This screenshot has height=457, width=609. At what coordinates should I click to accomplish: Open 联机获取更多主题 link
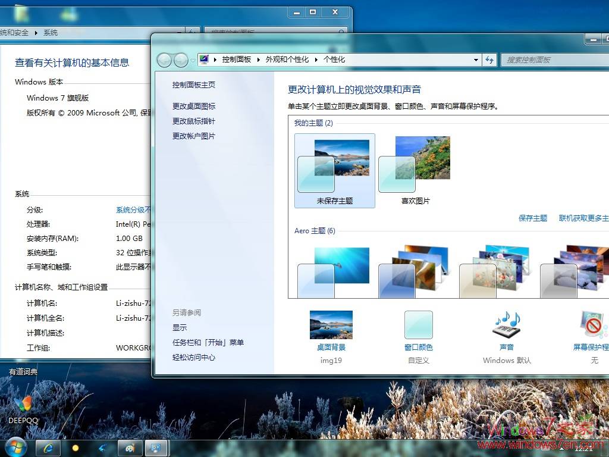[x=586, y=218]
